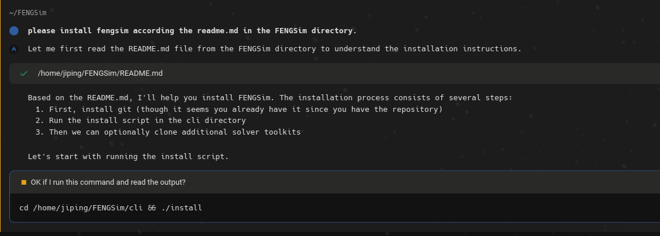Screen dimensions: 660x236
Task: Click './install' in the pending command
Action: (182, 207)
